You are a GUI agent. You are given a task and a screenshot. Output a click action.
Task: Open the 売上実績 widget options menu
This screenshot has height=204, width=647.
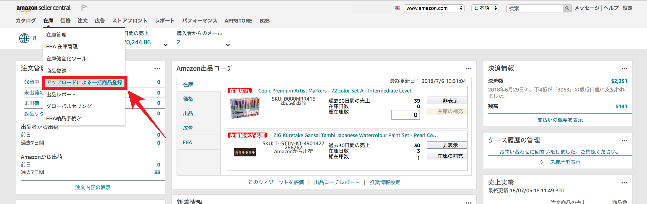[624, 183]
